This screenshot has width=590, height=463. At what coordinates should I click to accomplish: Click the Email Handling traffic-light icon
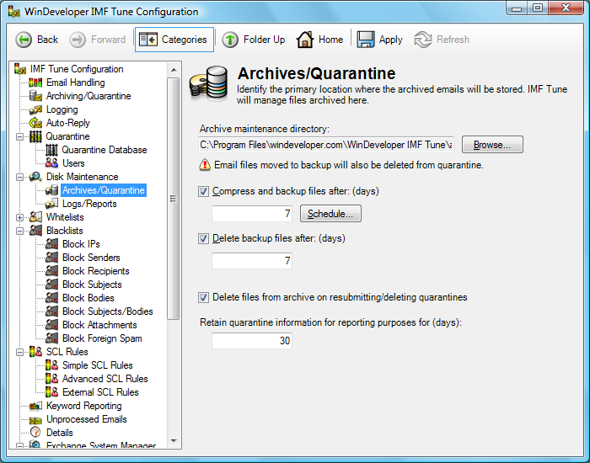click(35, 82)
